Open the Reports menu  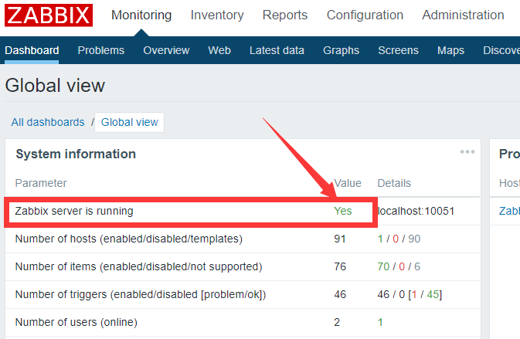pos(285,15)
